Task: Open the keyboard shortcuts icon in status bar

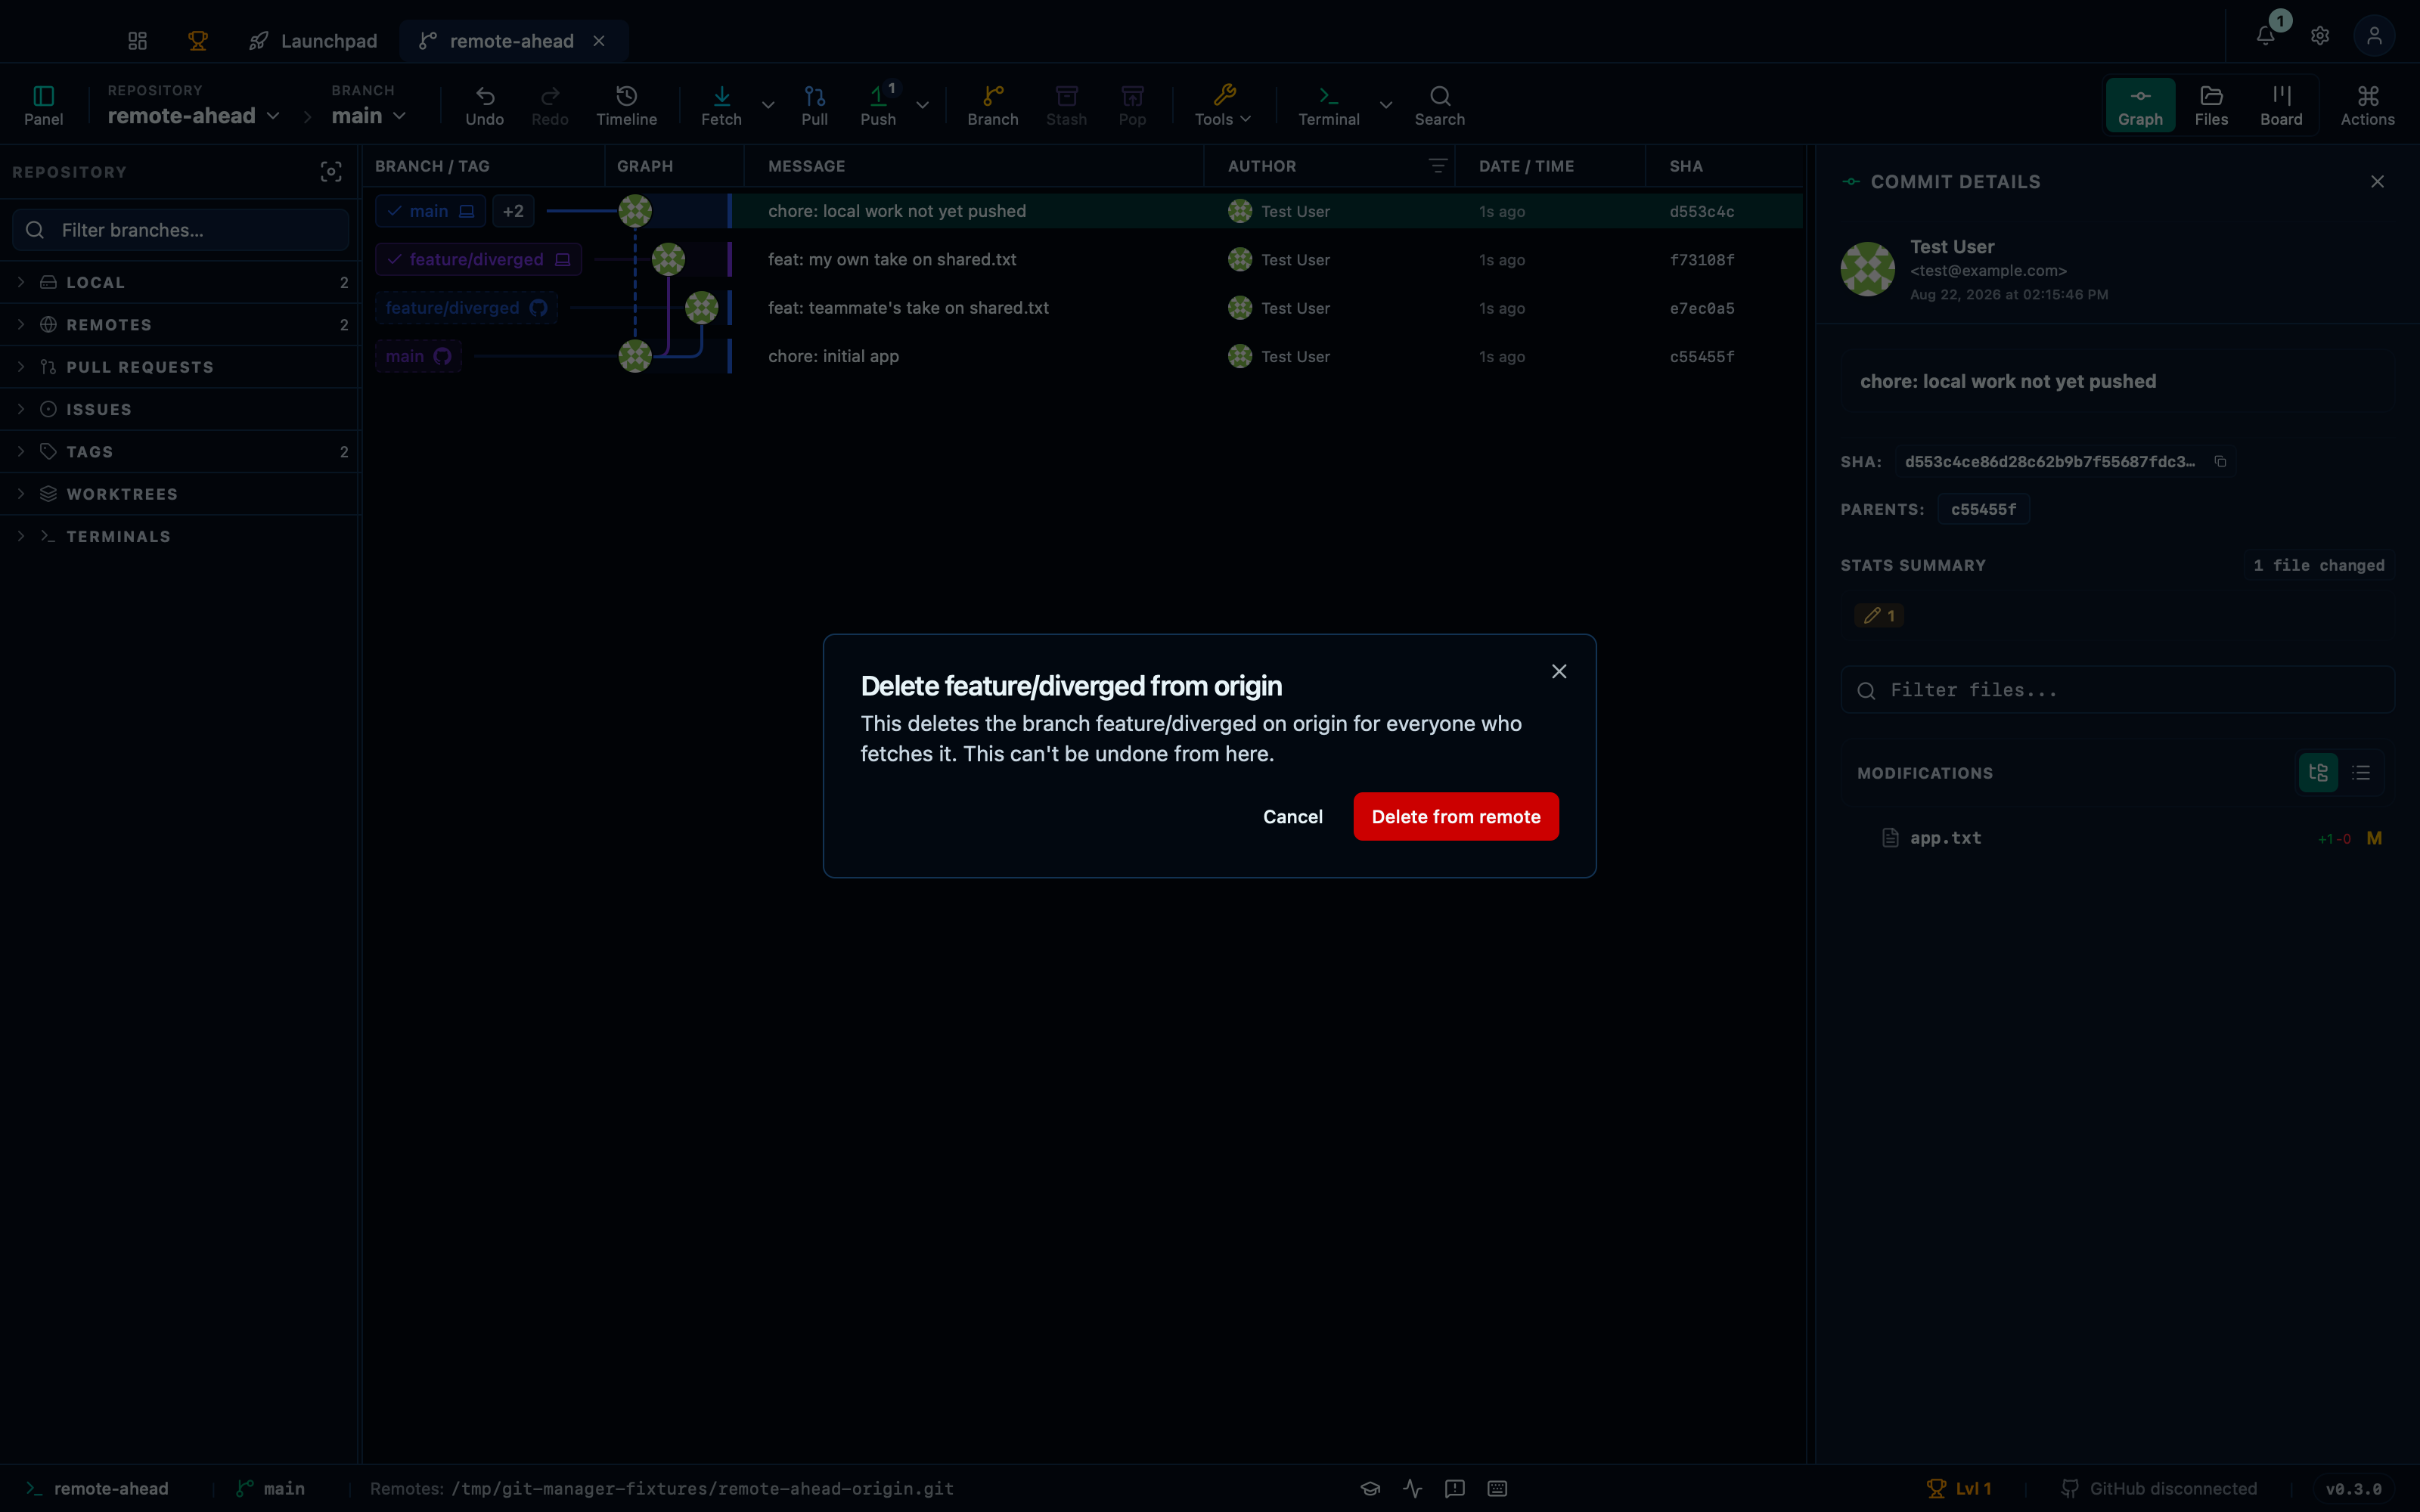Action: (1497, 1488)
